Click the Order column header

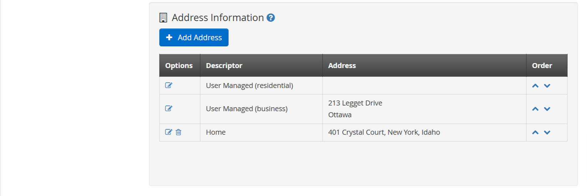[547, 65]
